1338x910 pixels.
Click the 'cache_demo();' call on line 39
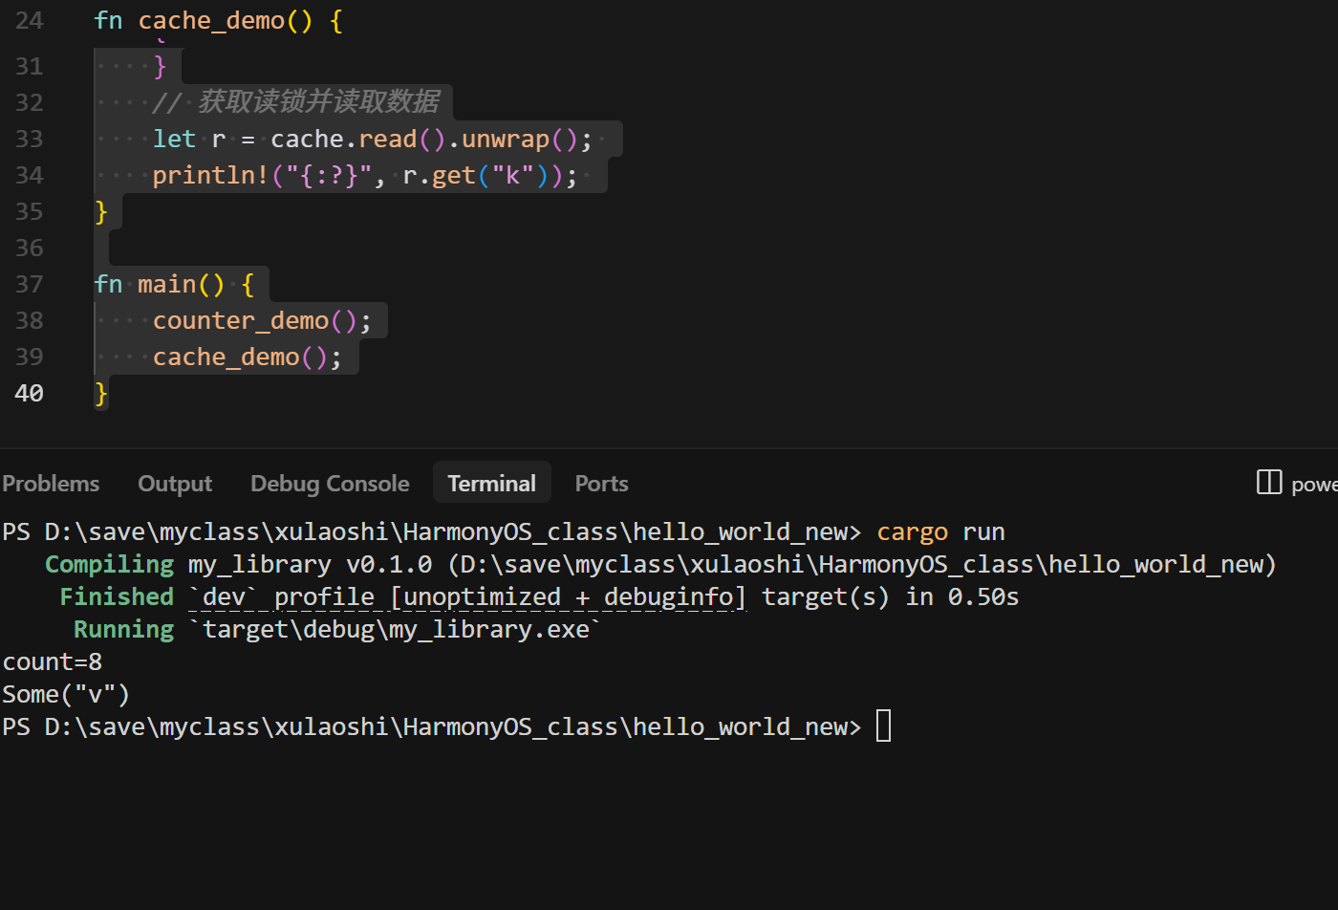click(x=248, y=357)
